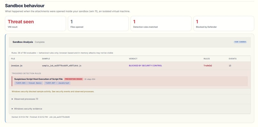Click the Sandbox behaviour heading

tap(25, 5)
